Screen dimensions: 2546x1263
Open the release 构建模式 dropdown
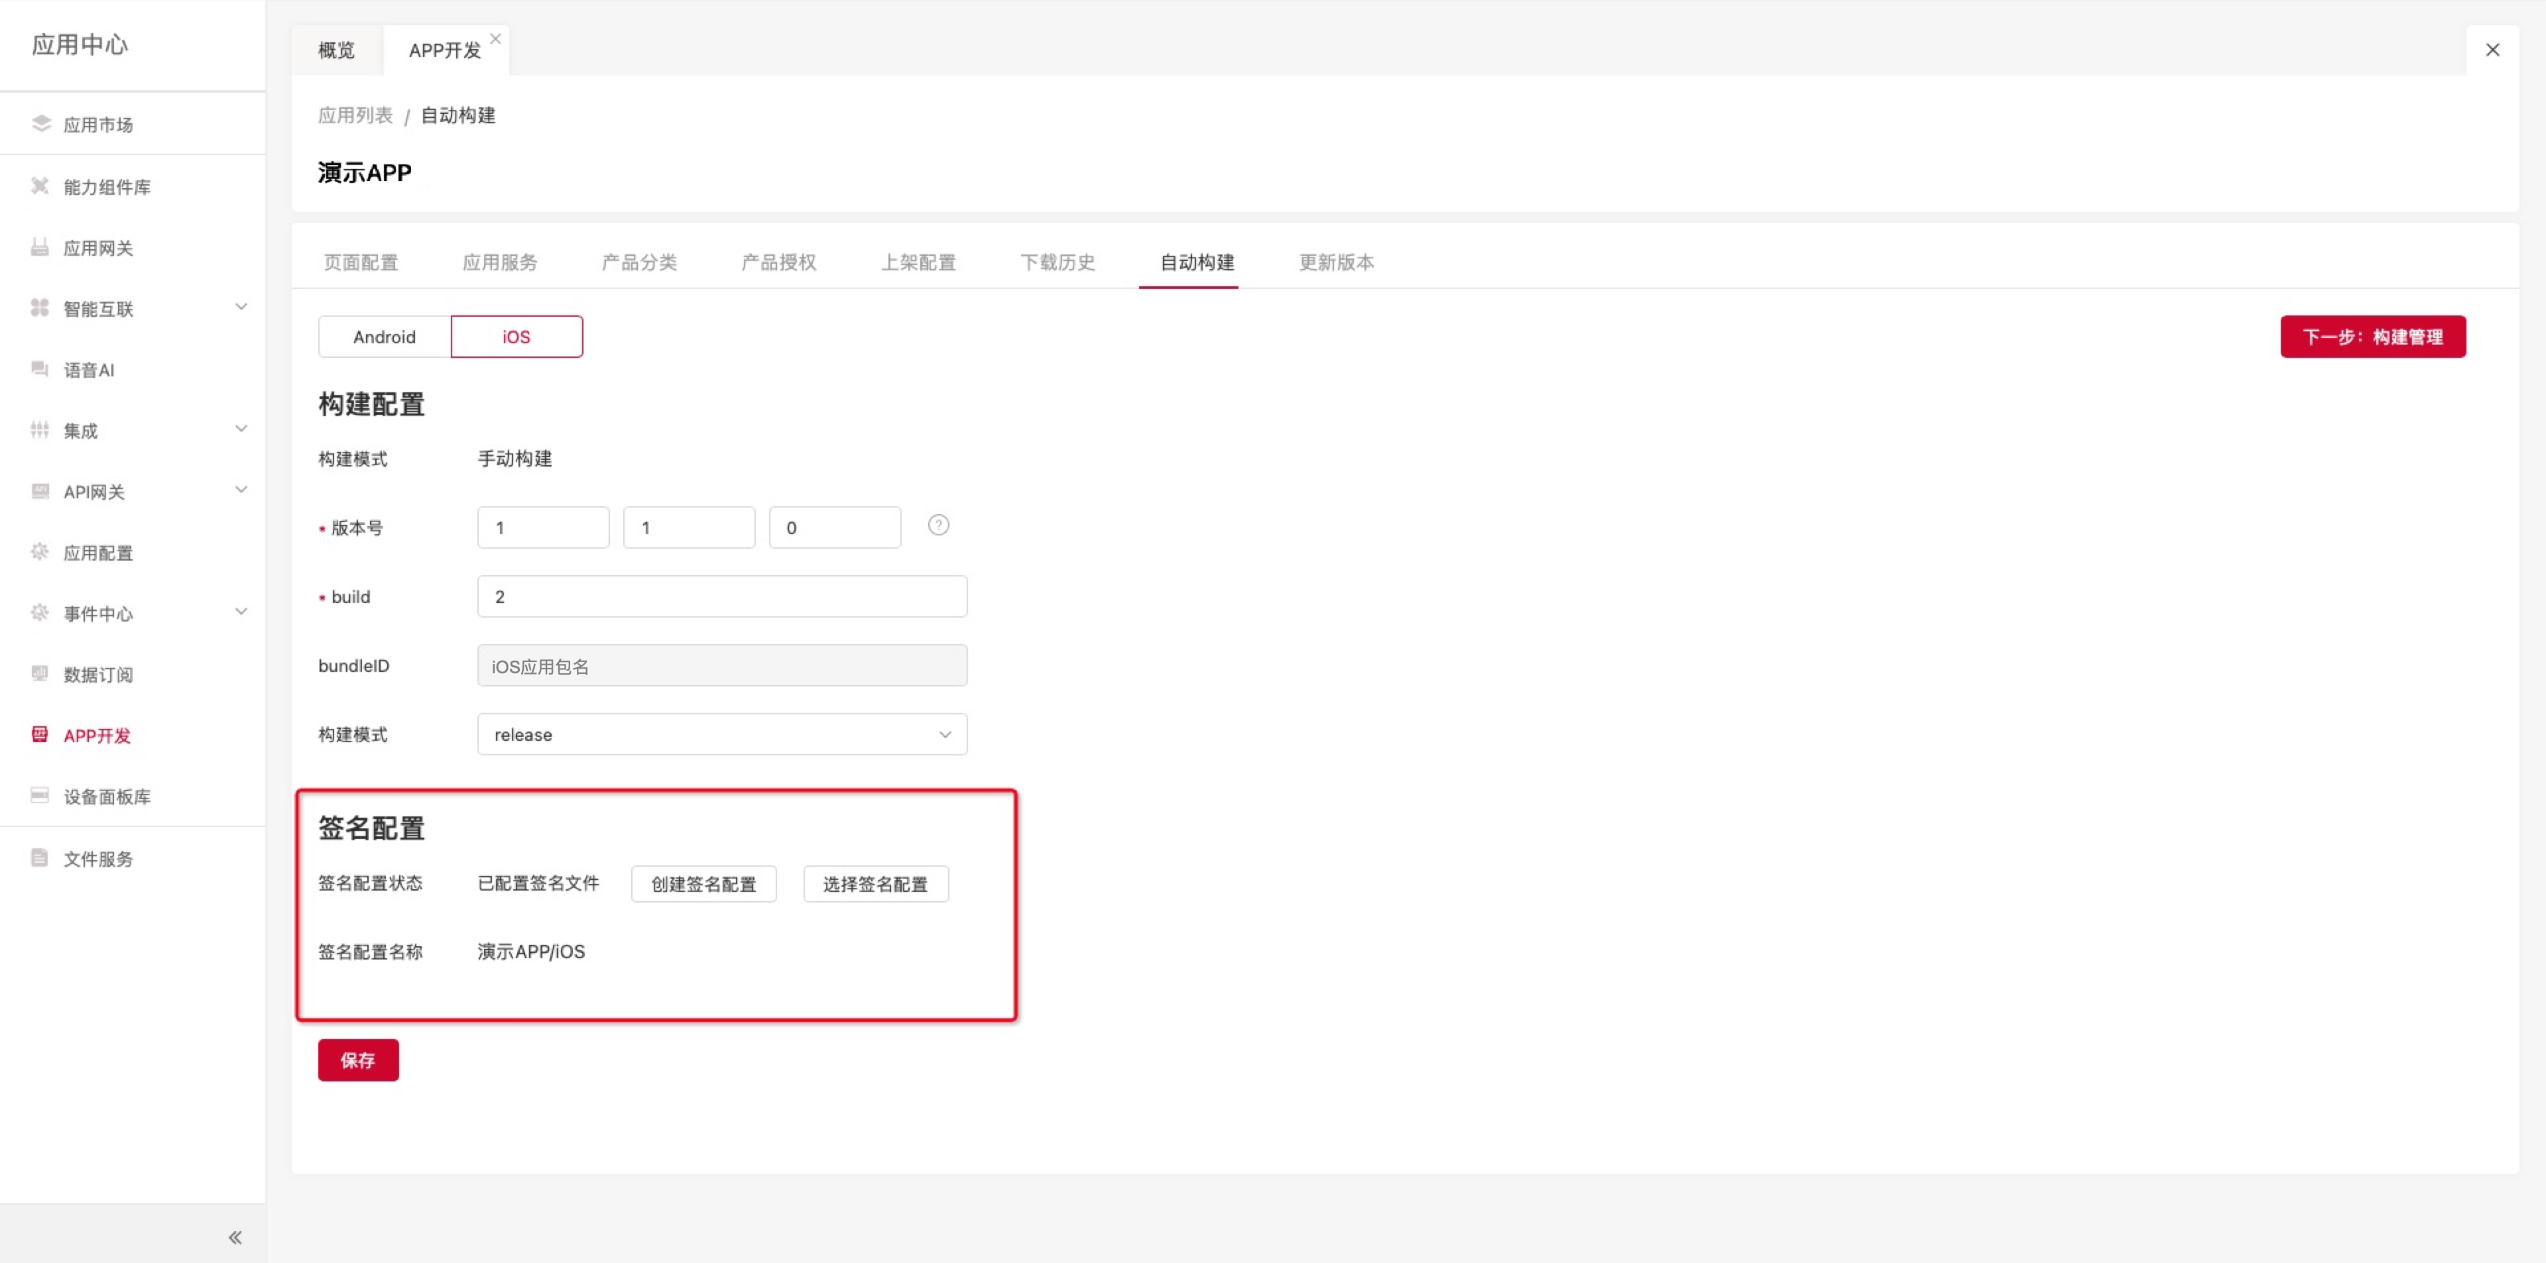(721, 735)
